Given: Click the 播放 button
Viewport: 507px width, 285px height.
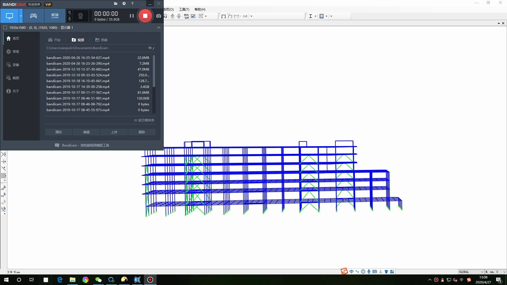Looking at the screenshot, I should [59, 132].
